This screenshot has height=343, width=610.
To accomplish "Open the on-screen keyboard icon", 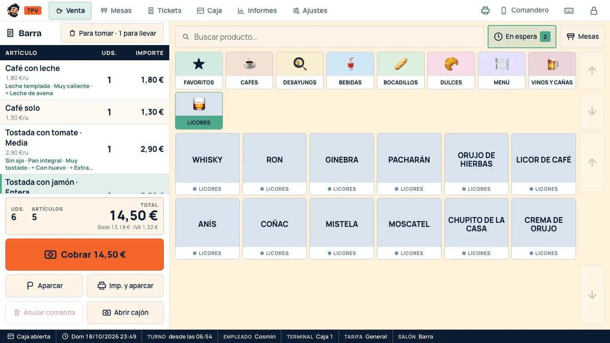I will [569, 11].
